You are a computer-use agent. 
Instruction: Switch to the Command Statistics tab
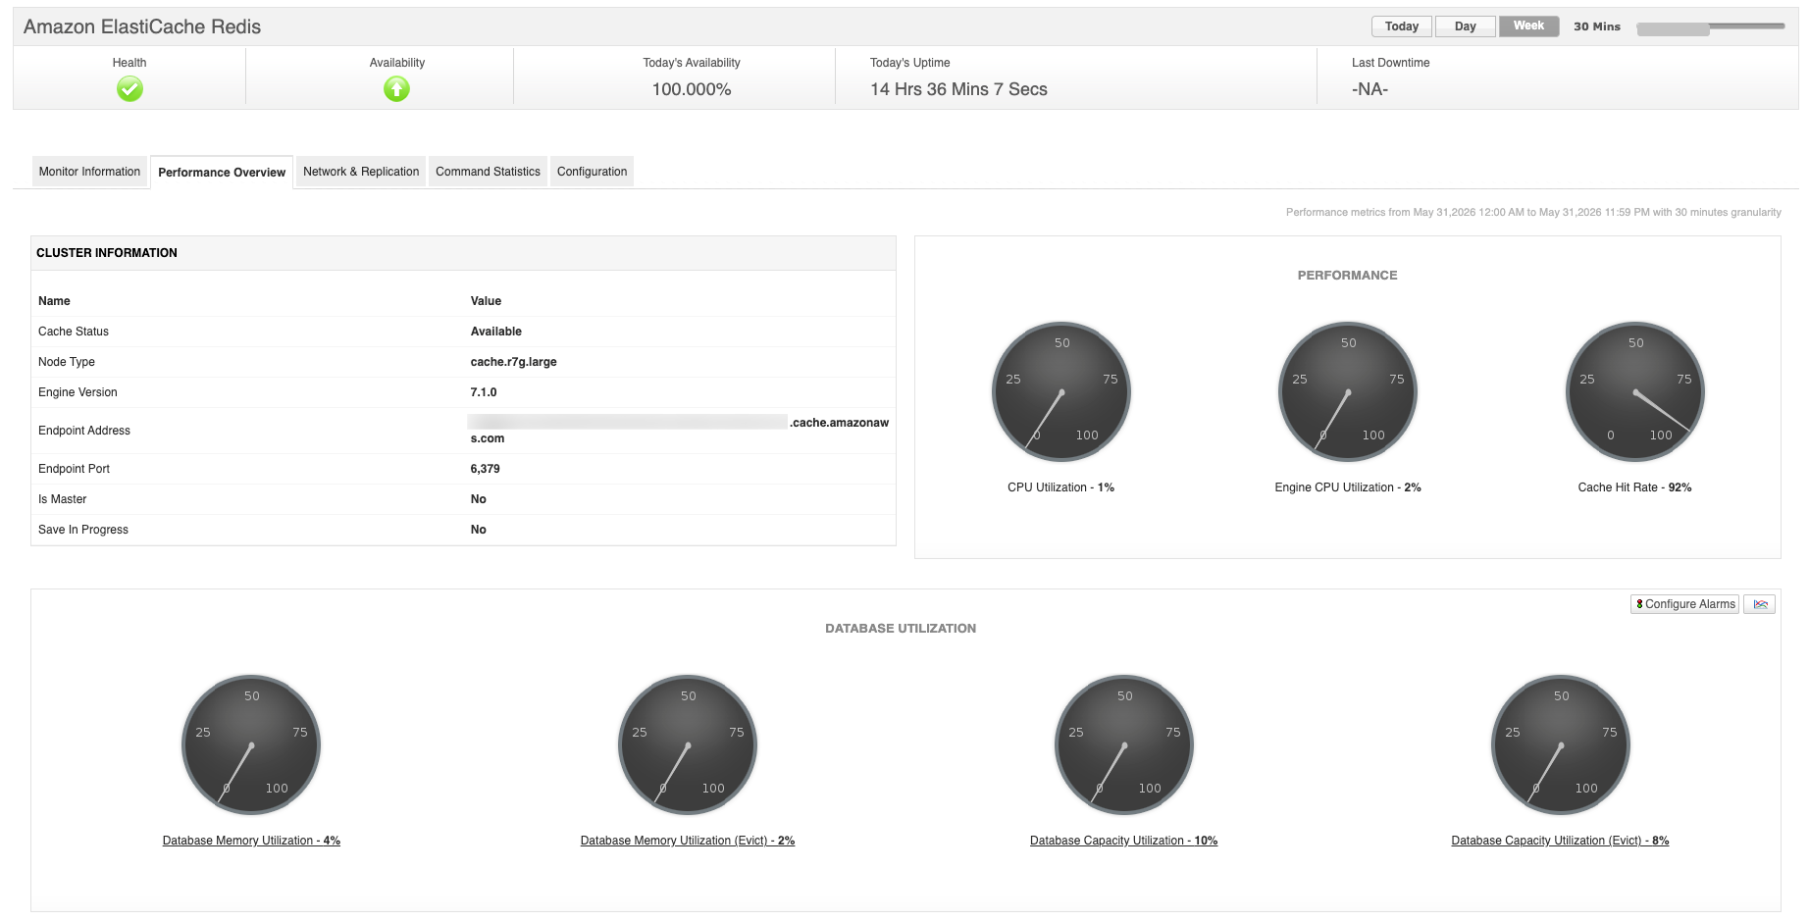click(488, 172)
